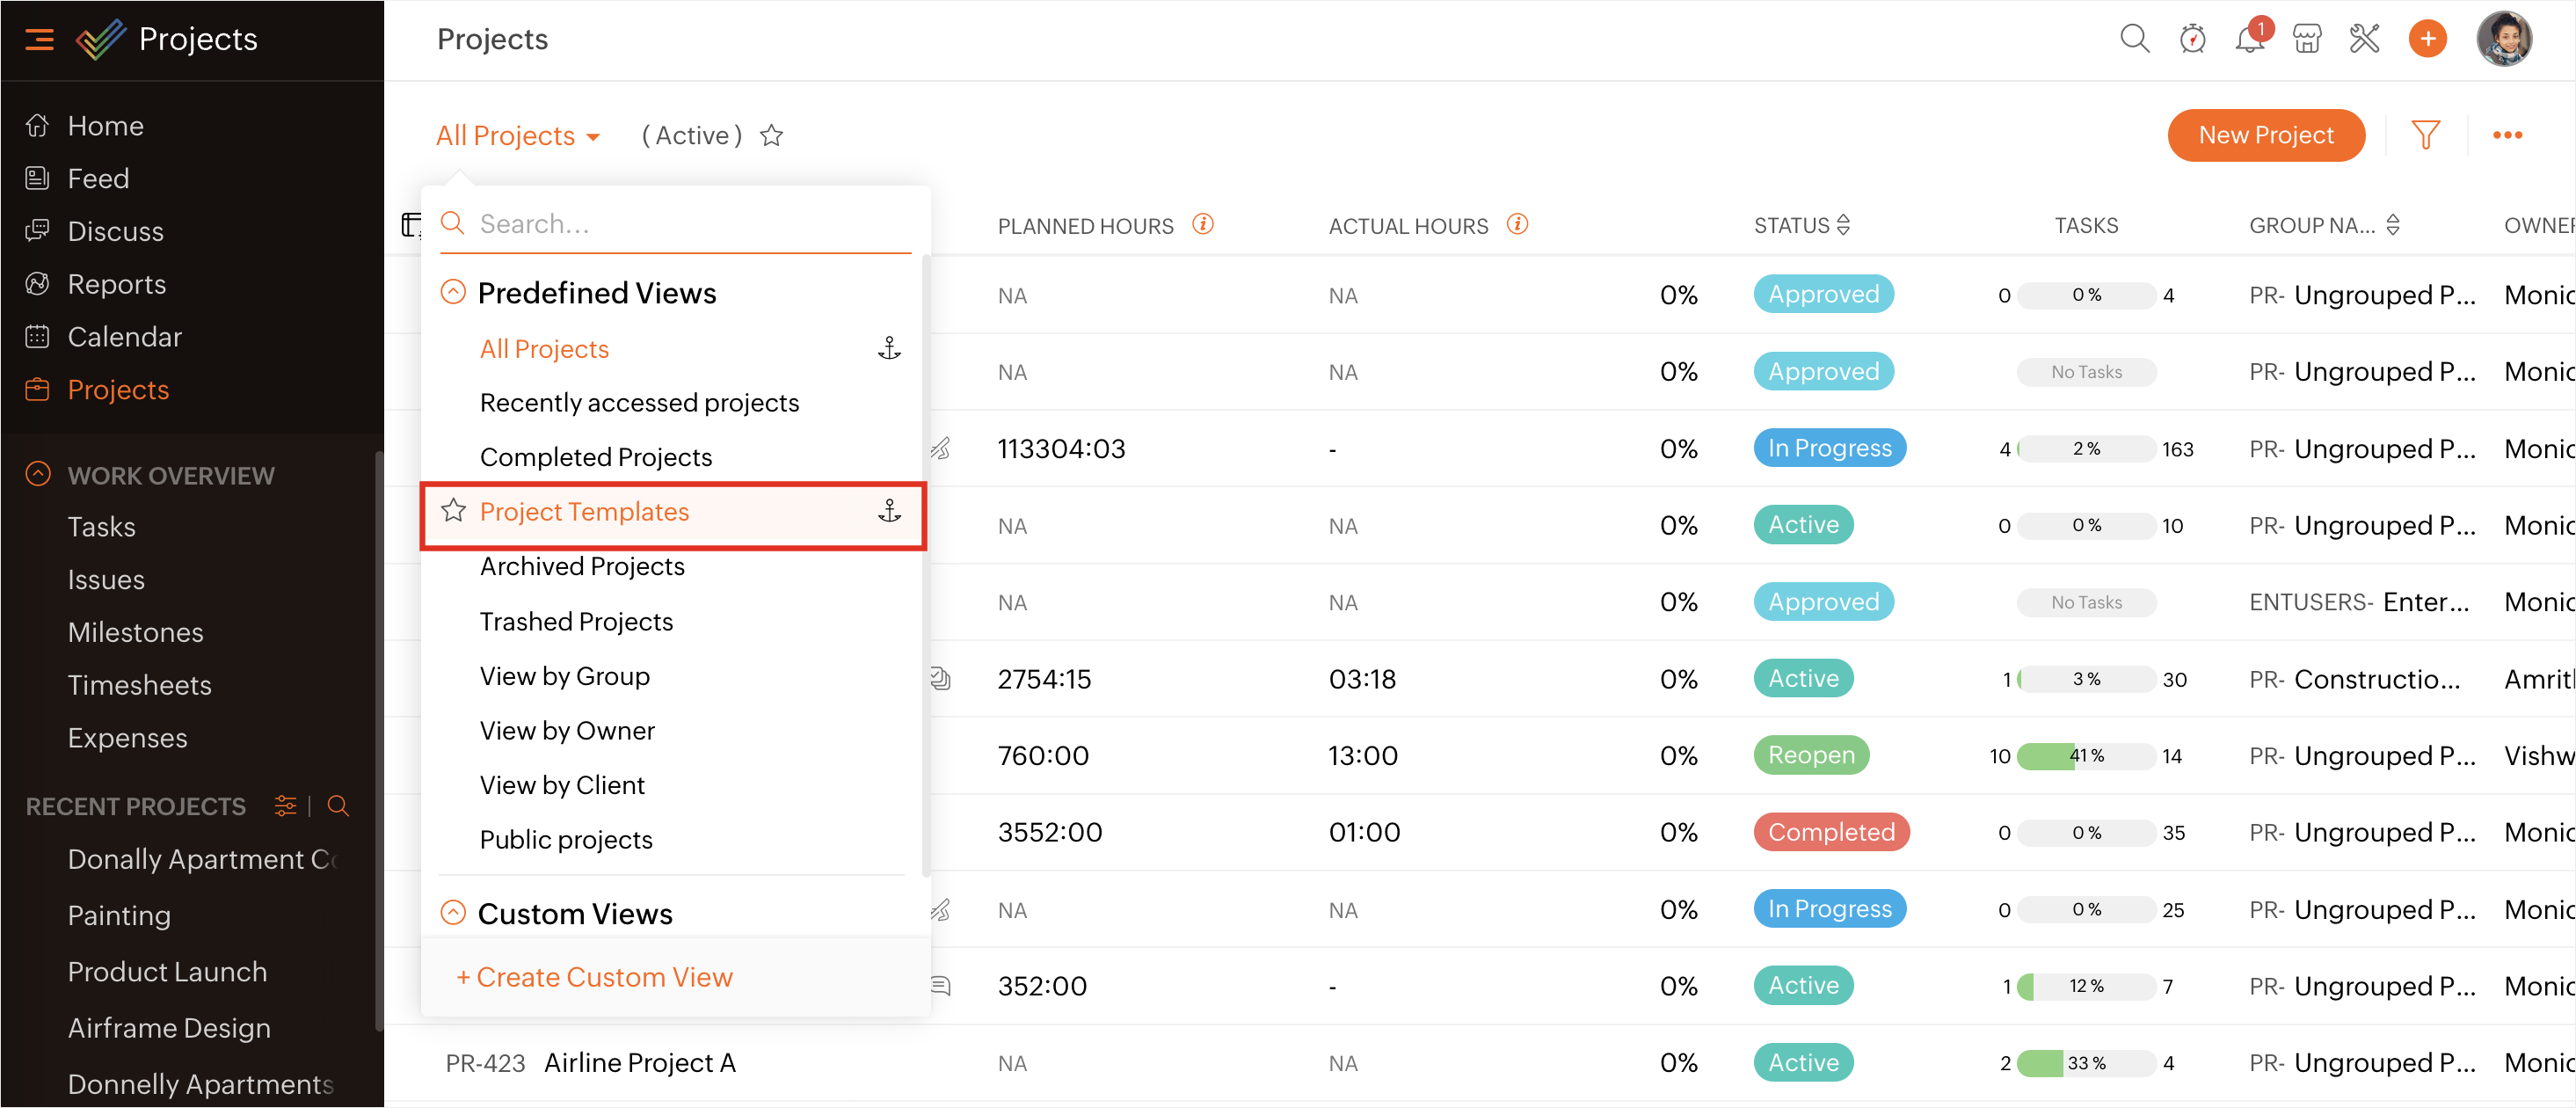Image resolution: width=2576 pixels, height=1108 pixels.
Task: Open Reports in the left sidebar
Action: tap(116, 284)
